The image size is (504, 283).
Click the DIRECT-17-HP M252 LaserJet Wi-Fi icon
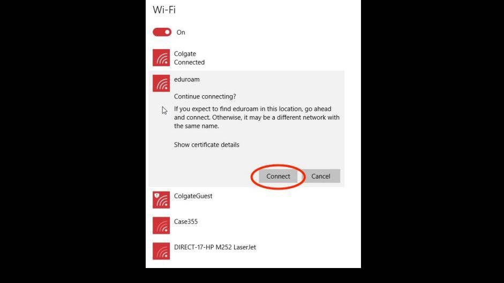pyautogui.click(x=161, y=251)
